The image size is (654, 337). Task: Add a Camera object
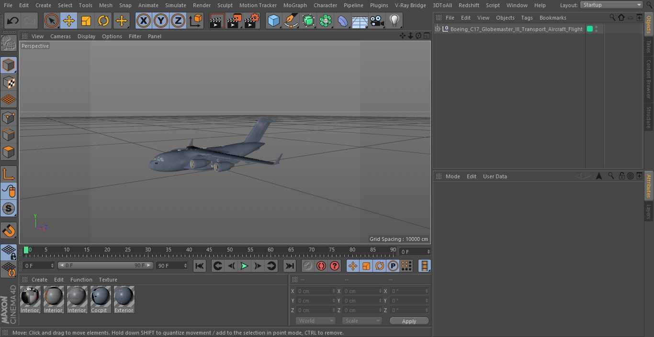point(377,21)
